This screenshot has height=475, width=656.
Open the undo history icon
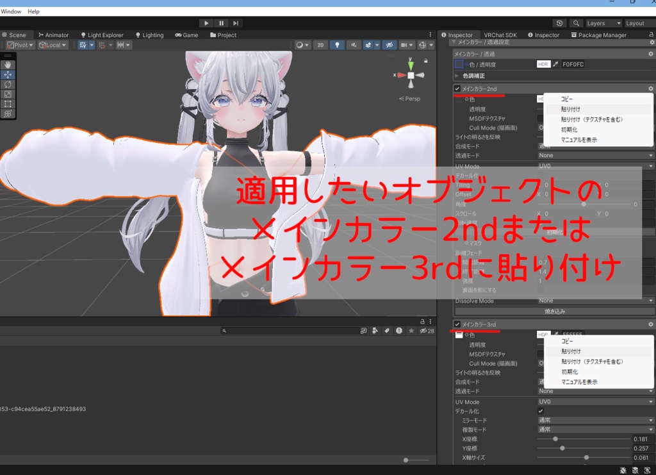559,23
